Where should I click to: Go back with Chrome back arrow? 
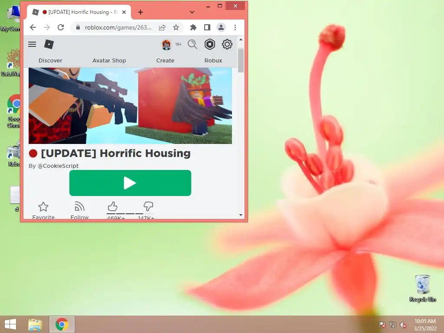coord(33,27)
